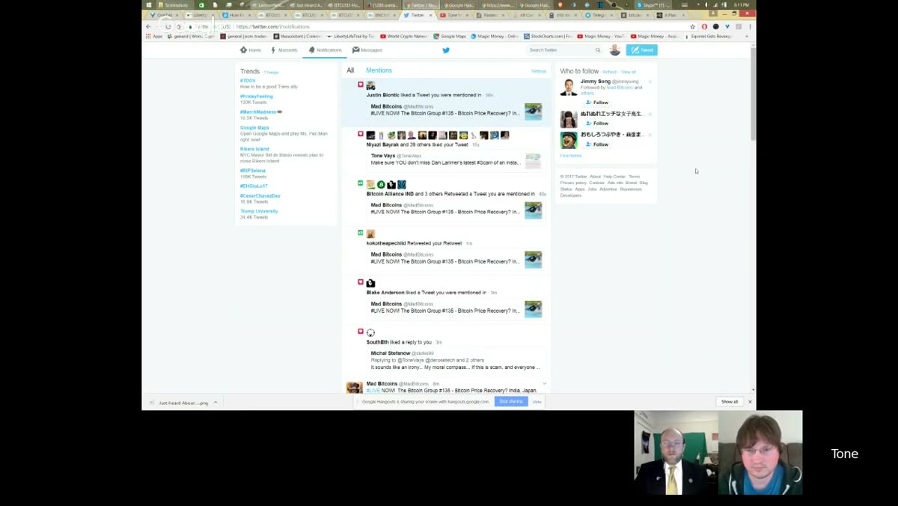Click the Tweet compose button

[641, 50]
